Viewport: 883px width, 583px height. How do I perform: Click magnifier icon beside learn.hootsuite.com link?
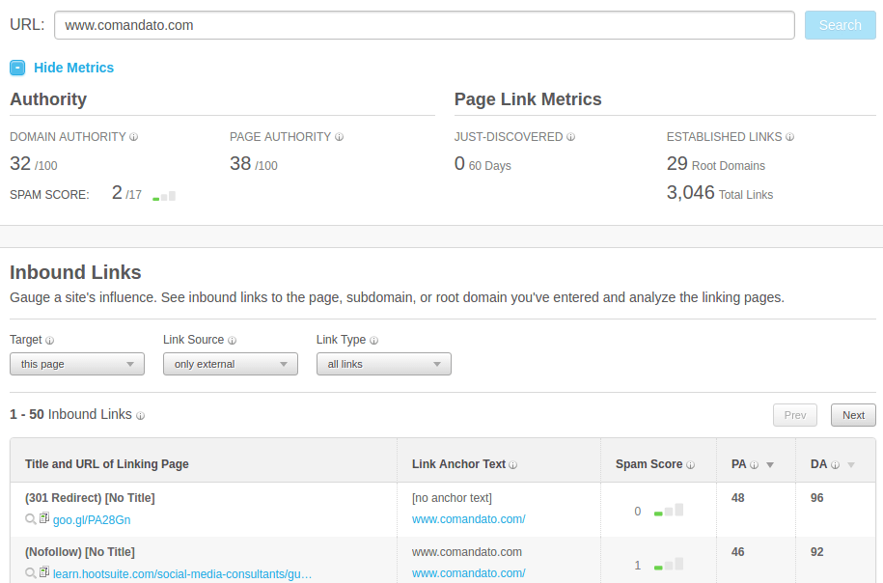point(31,572)
